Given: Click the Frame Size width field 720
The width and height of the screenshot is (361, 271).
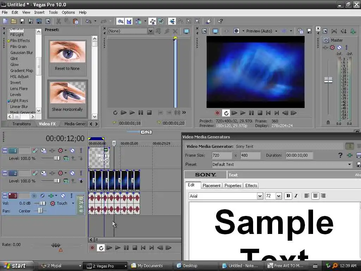Looking at the screenshot, I should point(222,155).
